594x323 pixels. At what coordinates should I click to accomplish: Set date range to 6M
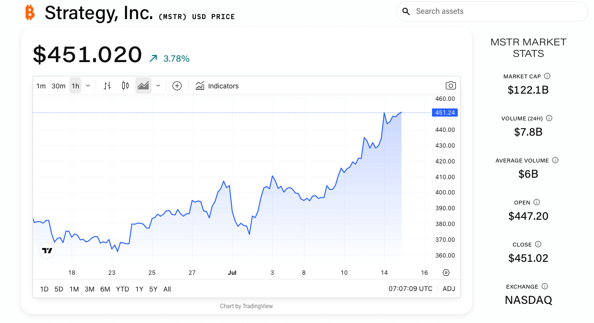click(x=105, y=289)
